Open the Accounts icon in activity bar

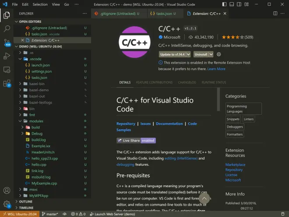7,190
